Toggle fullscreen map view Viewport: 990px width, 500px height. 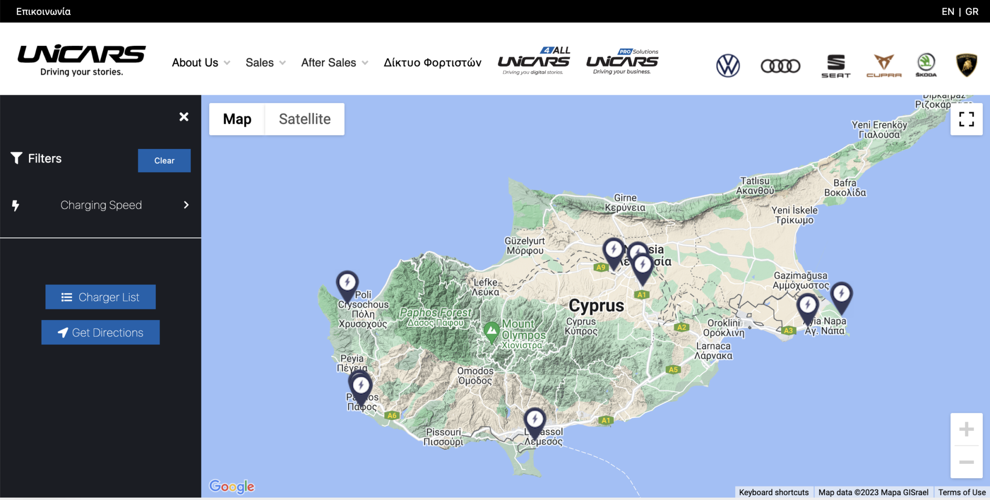(x=966, y=119)
